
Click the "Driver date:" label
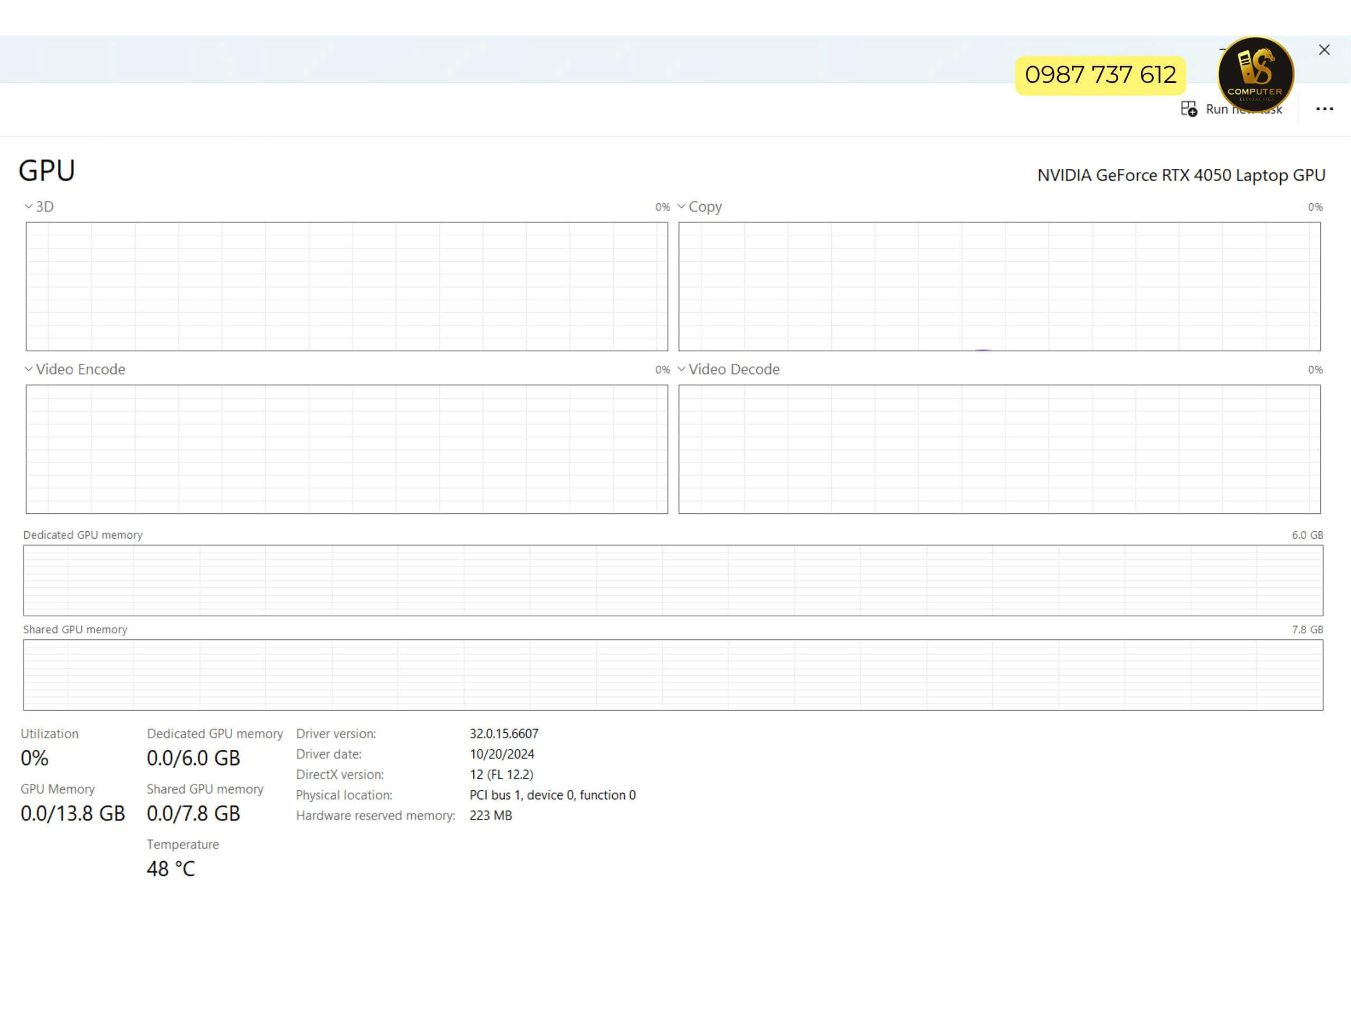click(329, 754)
